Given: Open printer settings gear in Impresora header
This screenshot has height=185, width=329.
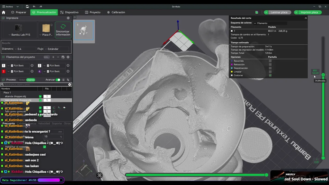Looking at the screenshot, I should tap(68, 18).
